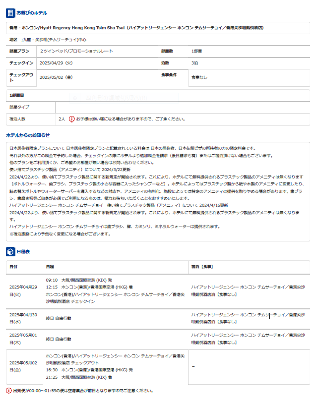This screenshot has height=408, width=317.
Task: Click the 日程 column header
Action: tap(50, 267)
